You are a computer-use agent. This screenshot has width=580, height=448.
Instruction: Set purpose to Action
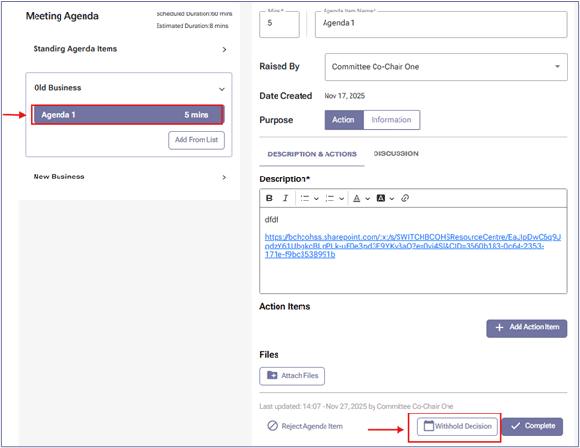click(x=343, y=120)
